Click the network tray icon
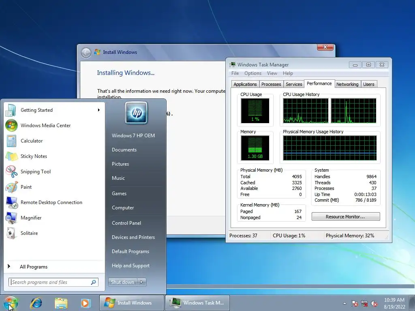Image resolution: width=415 pixels, height=311 pixels. pyautogui.click(x=364, y=303)
